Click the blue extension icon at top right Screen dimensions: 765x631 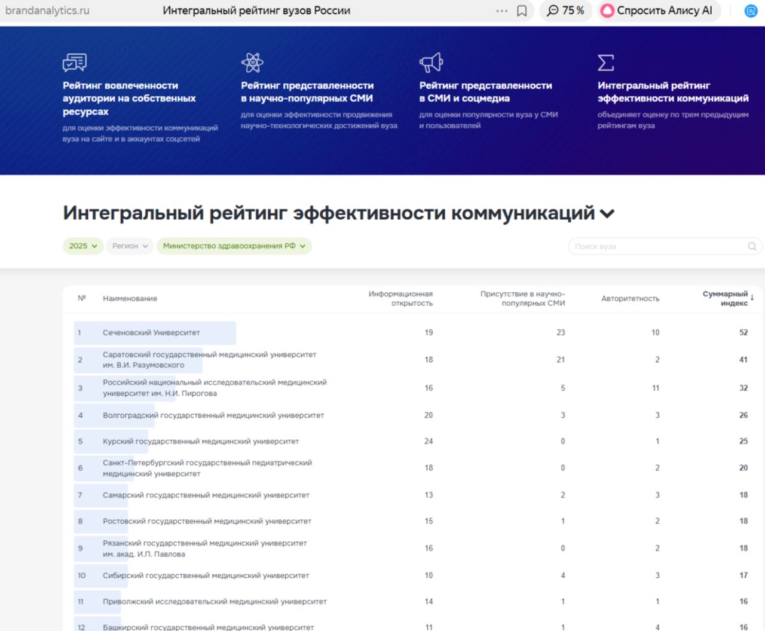pos(751,11)
